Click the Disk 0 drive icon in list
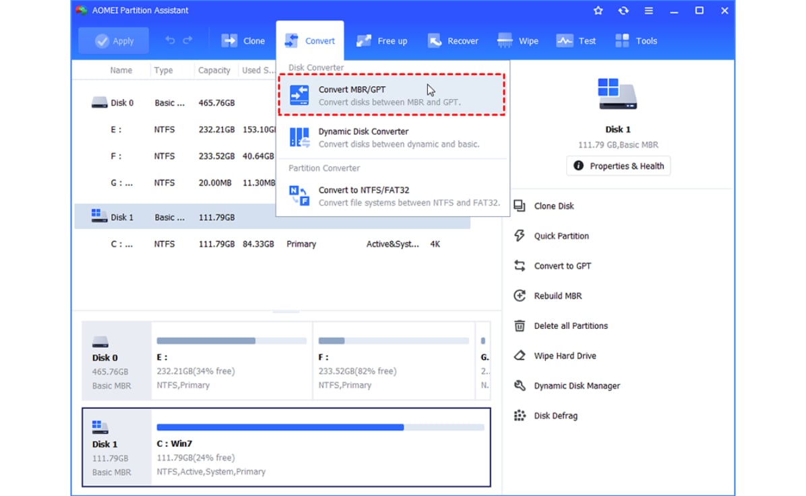806x496 pixels. click(99, 103)
